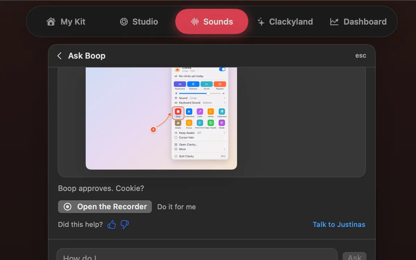Give a thumbs down rating
The height and width of the screenshot is (260, 416).
[124, 225]
